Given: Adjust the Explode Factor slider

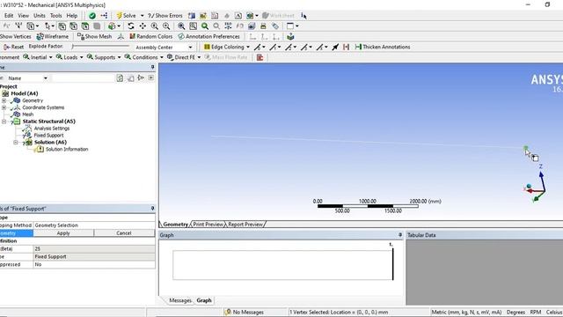Looking at the screenshot, I should pos(100,47).
